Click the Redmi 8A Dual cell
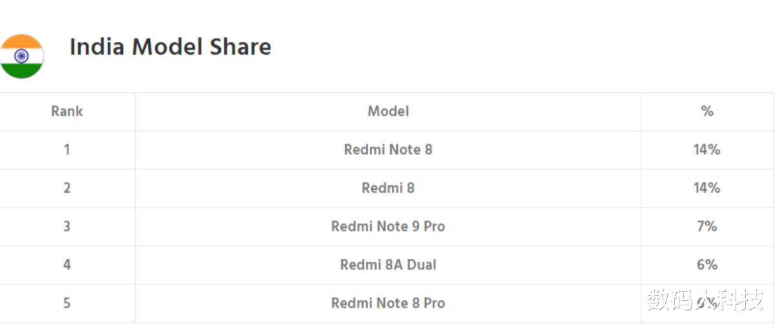Viewport: 775px width, 326px height. 388,265
